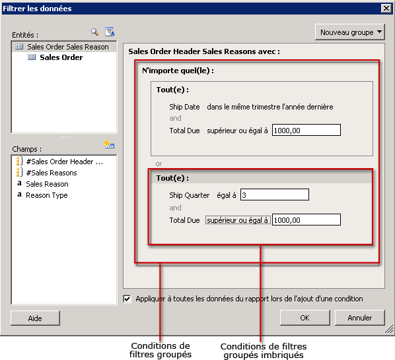This screenshot has width=395, height=360.
Task: Open the highlighted second Tout(e) group header
Action: point(172,178)
